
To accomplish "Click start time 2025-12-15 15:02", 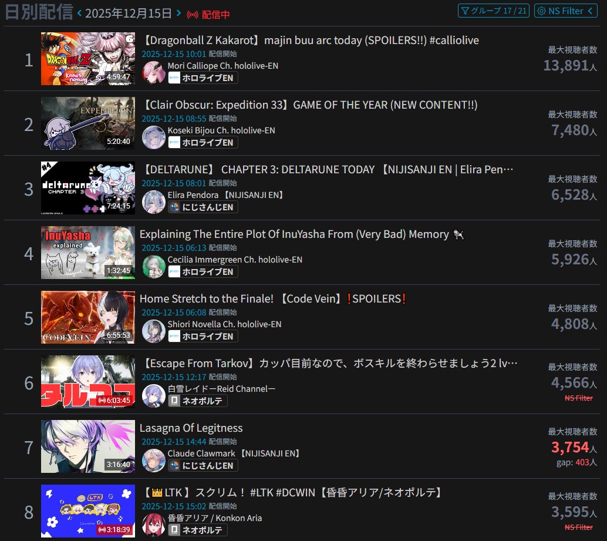I will (x=174, y=507).
